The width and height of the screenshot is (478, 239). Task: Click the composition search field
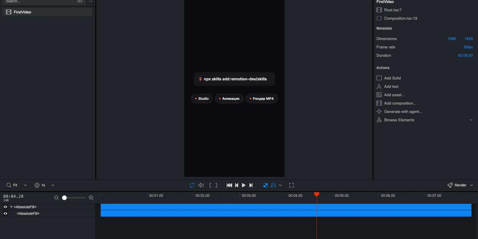pyautogui.click(x=44, y=1)
